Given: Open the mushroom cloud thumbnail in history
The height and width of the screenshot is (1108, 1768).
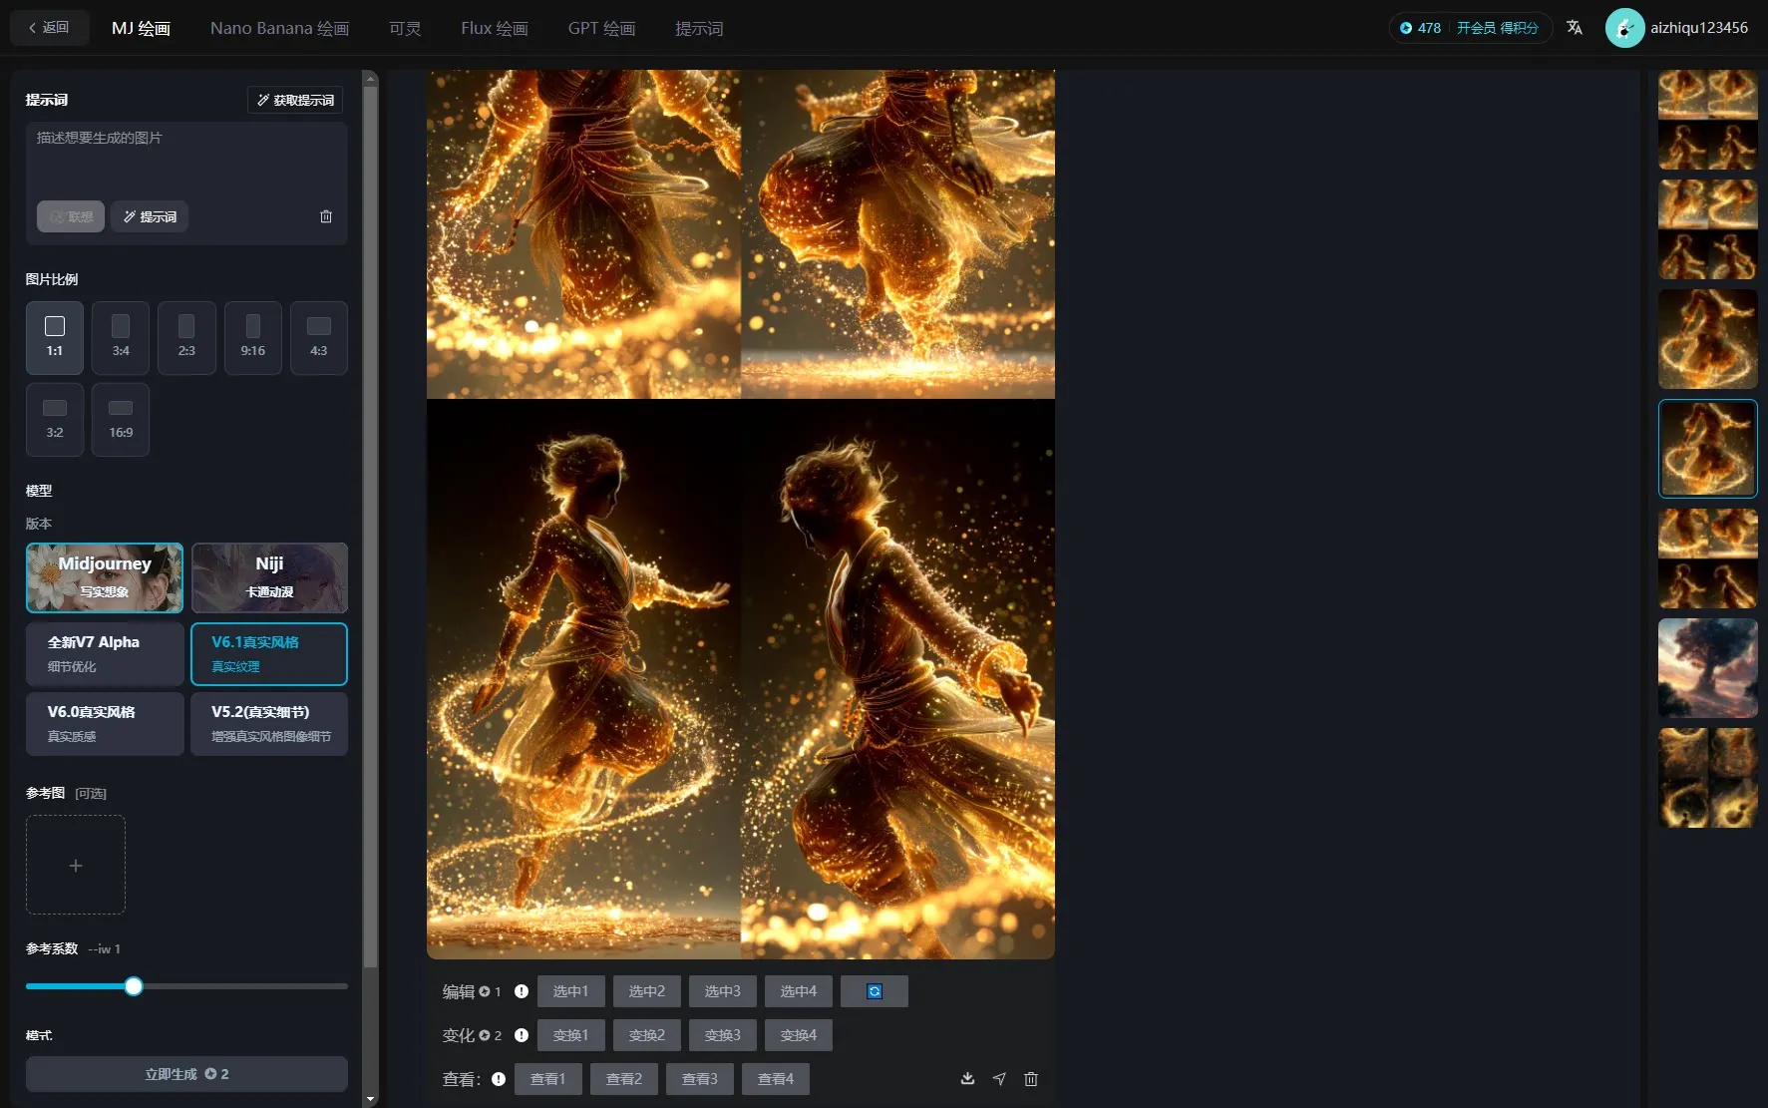Looking at the screenshot, I should coord(1707,668).
